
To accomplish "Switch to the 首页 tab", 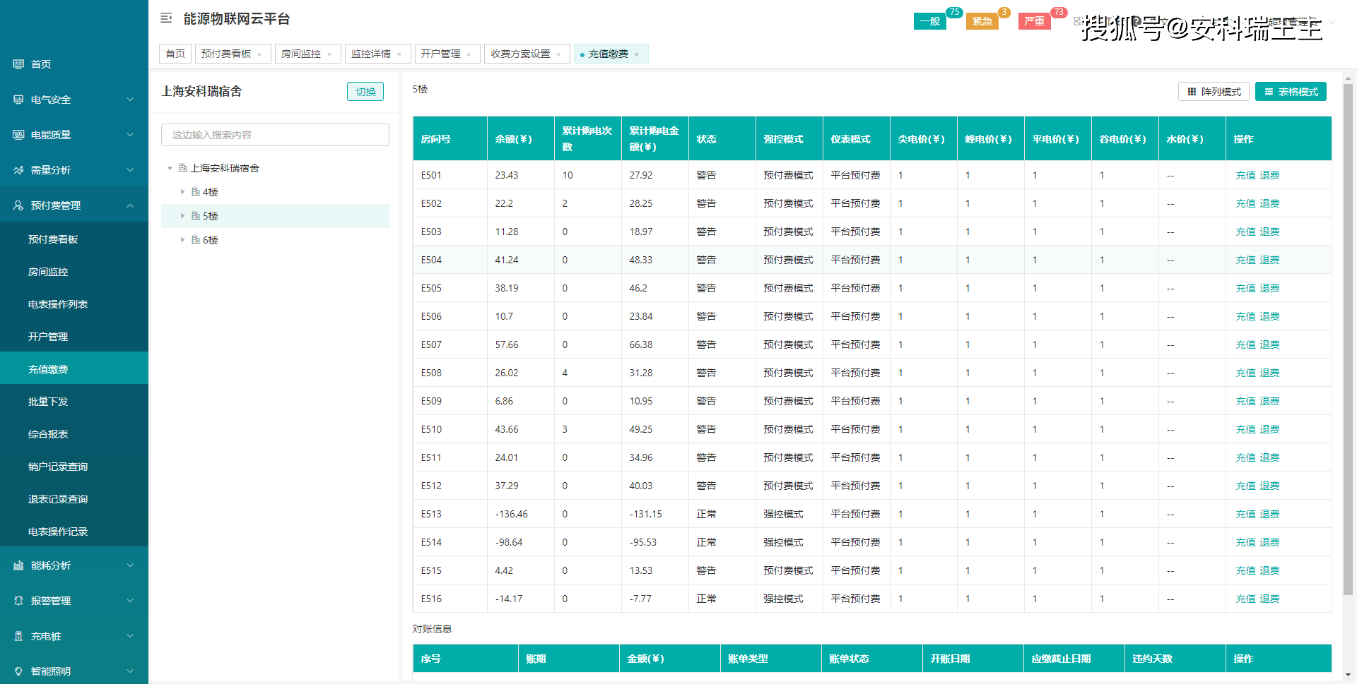I will pos(175,54).
